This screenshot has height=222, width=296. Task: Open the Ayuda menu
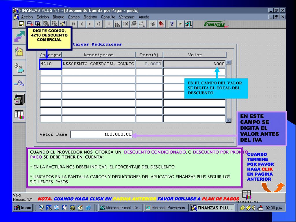pyautogui.click(x=144, y=17)
